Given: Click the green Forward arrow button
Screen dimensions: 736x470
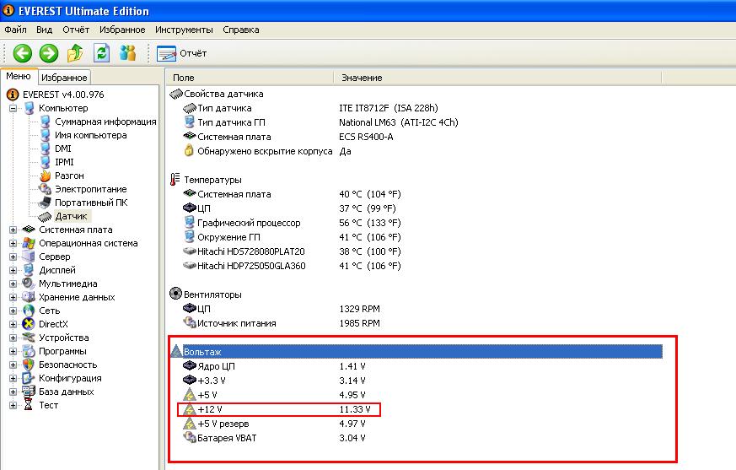Looking at the screenshot, I should coord(48,53).
